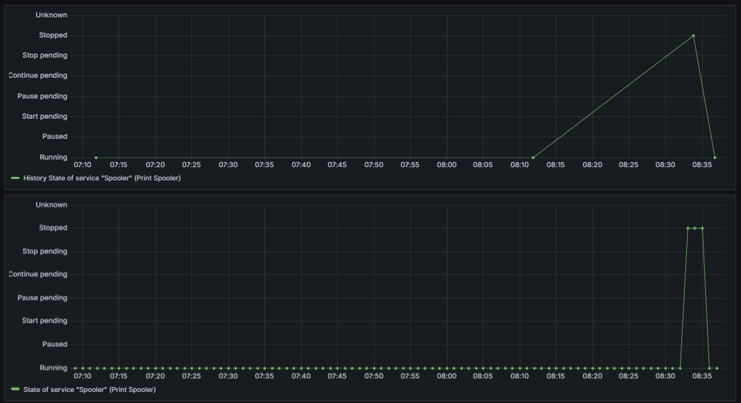Click the 08:35 time label in History State graph
Screen dimensions: 741x403
(x=702, y=165)
